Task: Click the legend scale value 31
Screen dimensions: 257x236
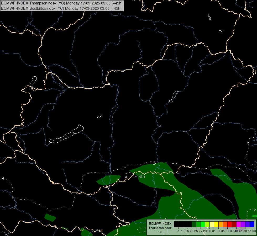Action: coord(214,231)
